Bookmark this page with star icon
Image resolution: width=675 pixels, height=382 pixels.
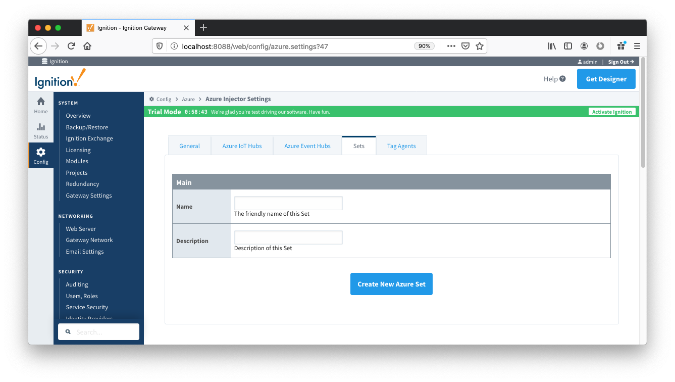click(480, 46)
